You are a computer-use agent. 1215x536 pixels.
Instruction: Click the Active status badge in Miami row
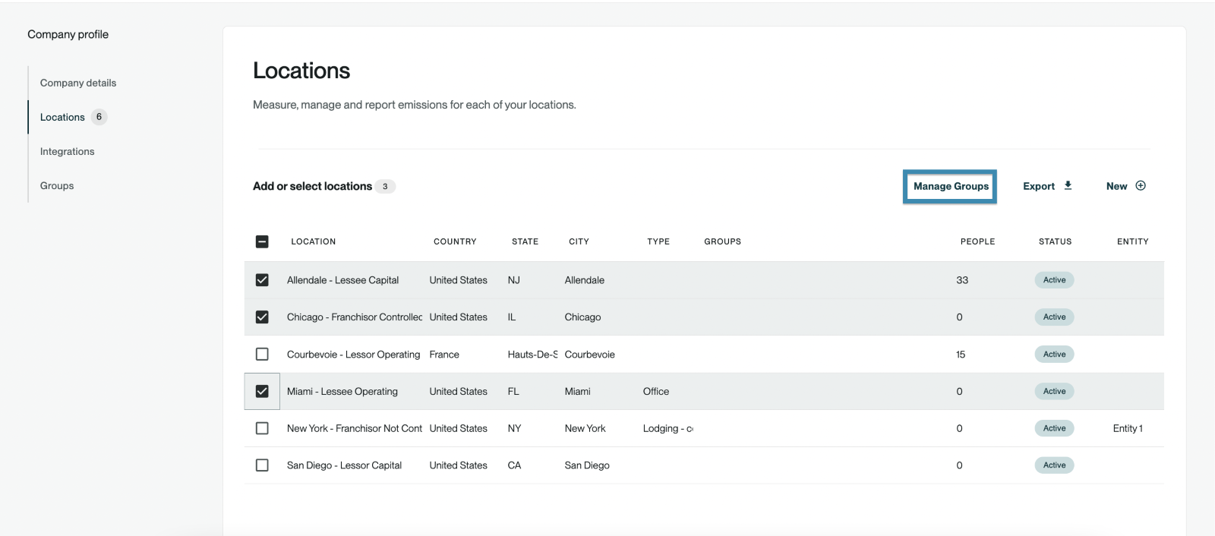[x=1054, y=392]
